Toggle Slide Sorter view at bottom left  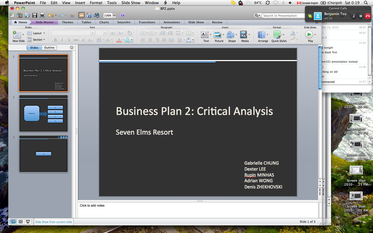pyautogui.click(x=20, y=222)
